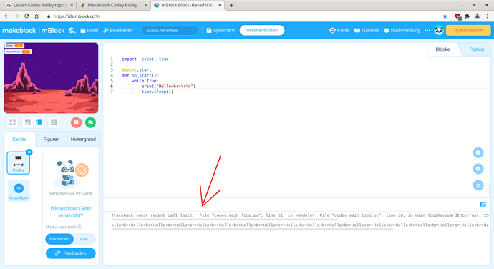Open fullscreen stage view icon
The width and height of the screenshot is (494, 269).
[13, 122]
